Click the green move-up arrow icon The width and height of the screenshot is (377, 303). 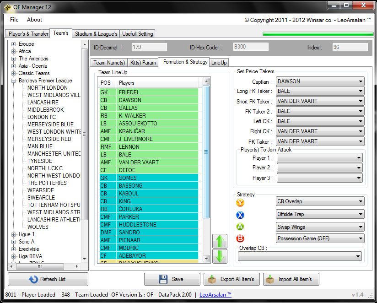[x=220, y=241]
